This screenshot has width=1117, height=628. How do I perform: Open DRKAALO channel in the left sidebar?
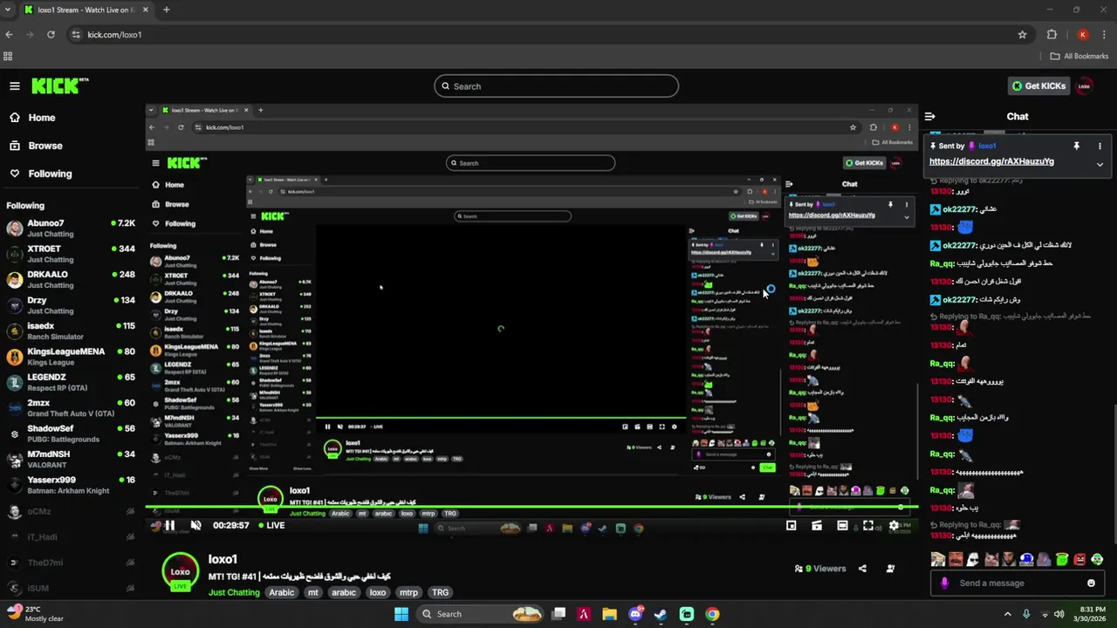pyautogui.click(x=70, y=279)
